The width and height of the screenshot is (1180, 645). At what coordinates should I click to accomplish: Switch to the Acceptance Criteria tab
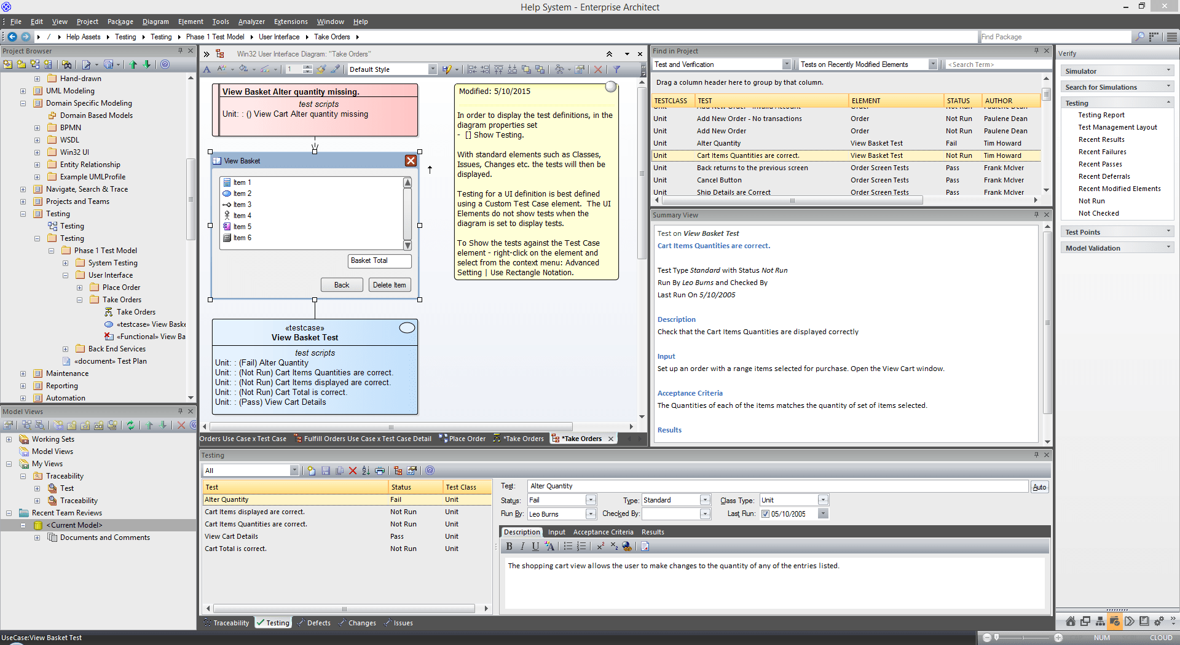[603, 532]
